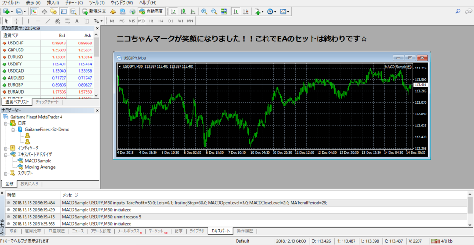Viewport: 474px width, 245px height.
Task: Select the cursor arrow tool
Action: [x=6, y=21]
